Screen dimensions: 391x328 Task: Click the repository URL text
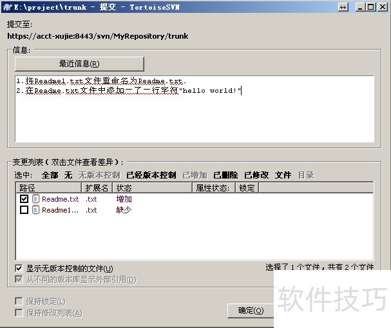coord(98,36)
